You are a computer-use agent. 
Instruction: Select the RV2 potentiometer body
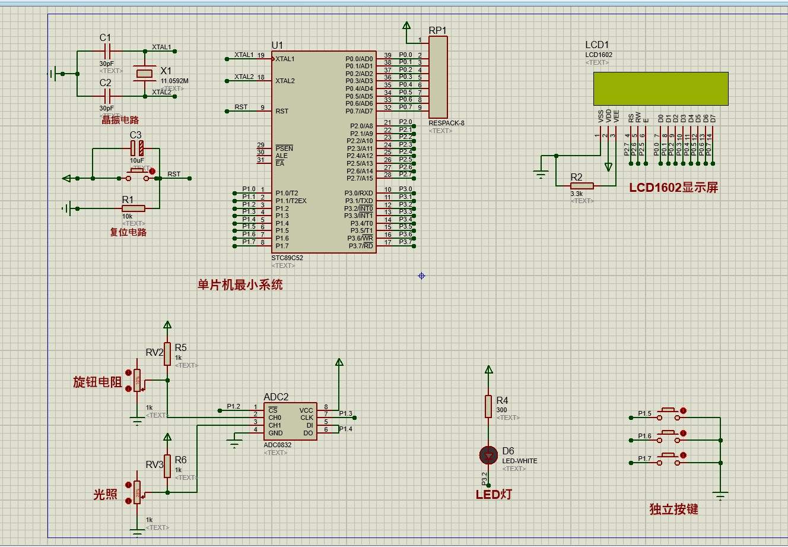click(137, 380)
